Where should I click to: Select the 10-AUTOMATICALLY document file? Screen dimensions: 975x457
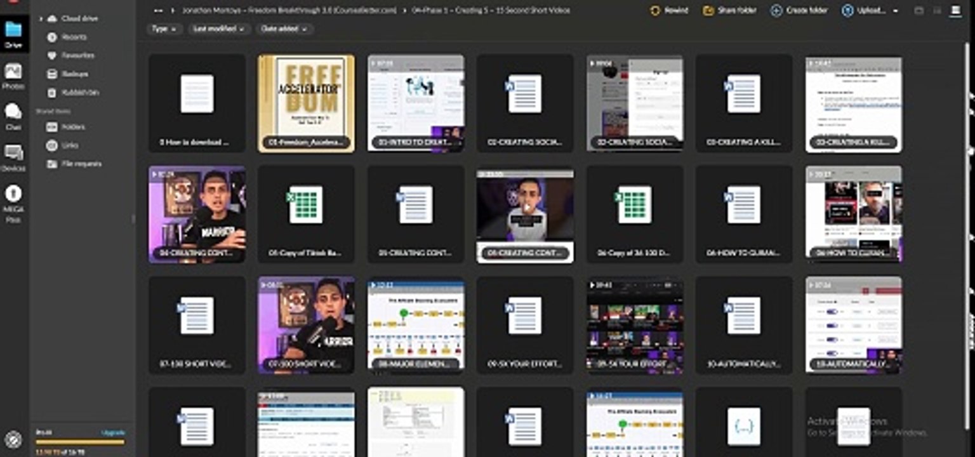click(x=744, y=324)
